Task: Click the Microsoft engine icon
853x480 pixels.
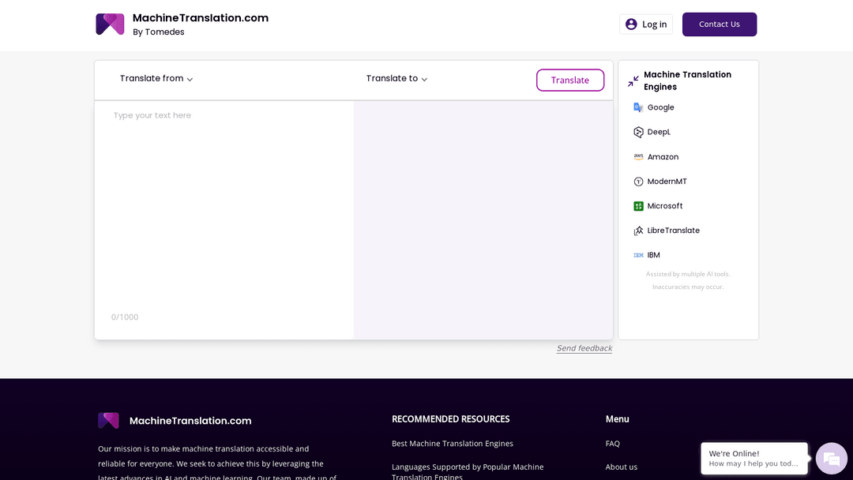Action: point(638,206)
